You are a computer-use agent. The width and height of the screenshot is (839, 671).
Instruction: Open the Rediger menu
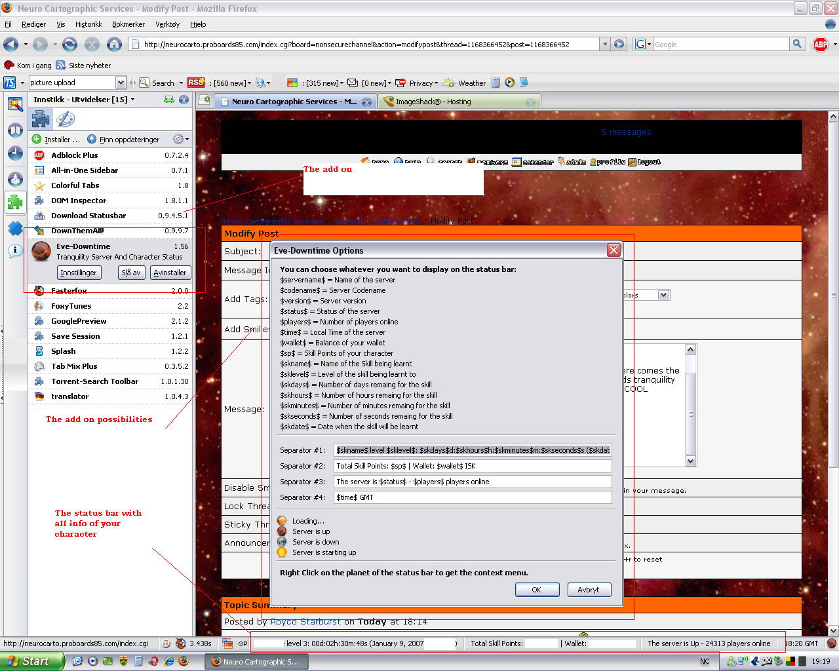click(33, 24)
